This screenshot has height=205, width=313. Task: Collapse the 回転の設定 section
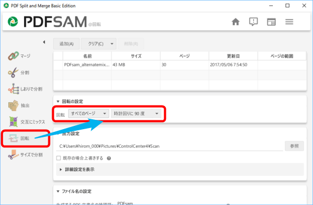(x=58, y=102)
